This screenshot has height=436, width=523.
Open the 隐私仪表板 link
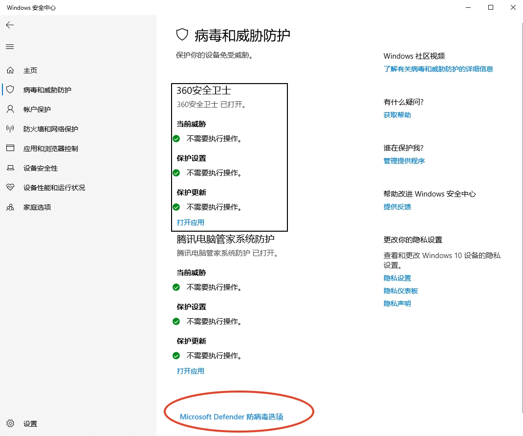pos(400,291)
